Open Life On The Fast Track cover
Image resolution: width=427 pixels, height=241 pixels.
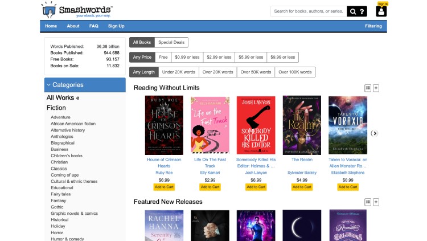210,125
